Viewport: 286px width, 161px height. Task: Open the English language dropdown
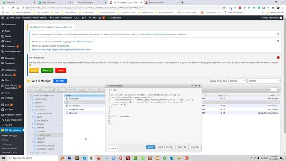(264, 81)
